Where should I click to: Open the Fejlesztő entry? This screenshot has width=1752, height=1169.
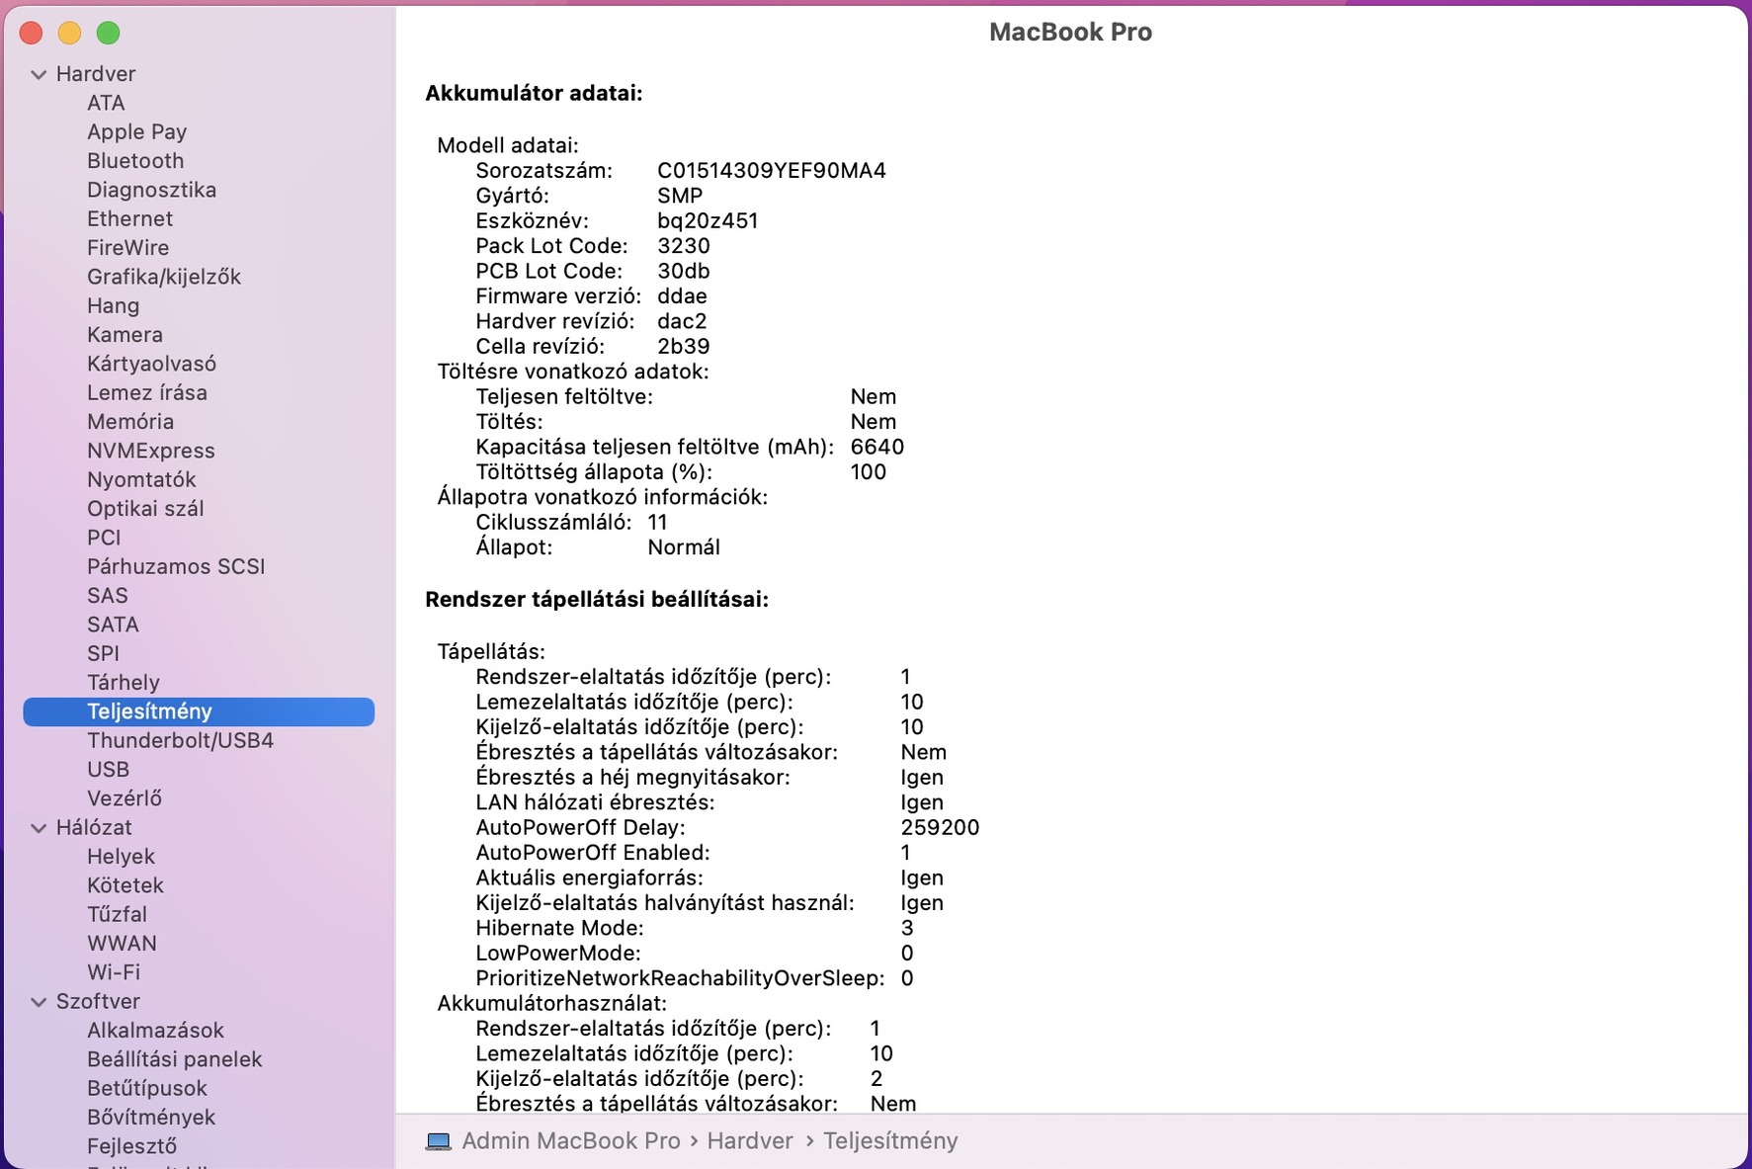pos(131,1146)
